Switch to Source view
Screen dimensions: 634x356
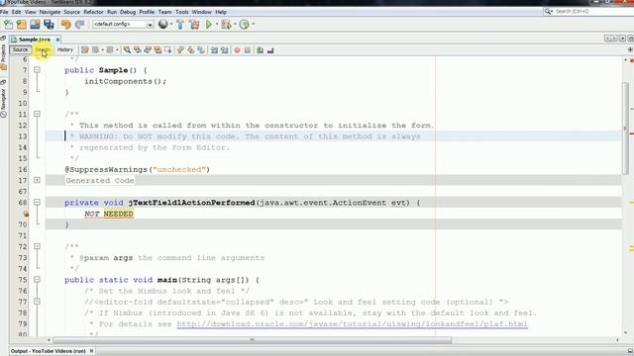pyautogui.click(x=20, y=49)
